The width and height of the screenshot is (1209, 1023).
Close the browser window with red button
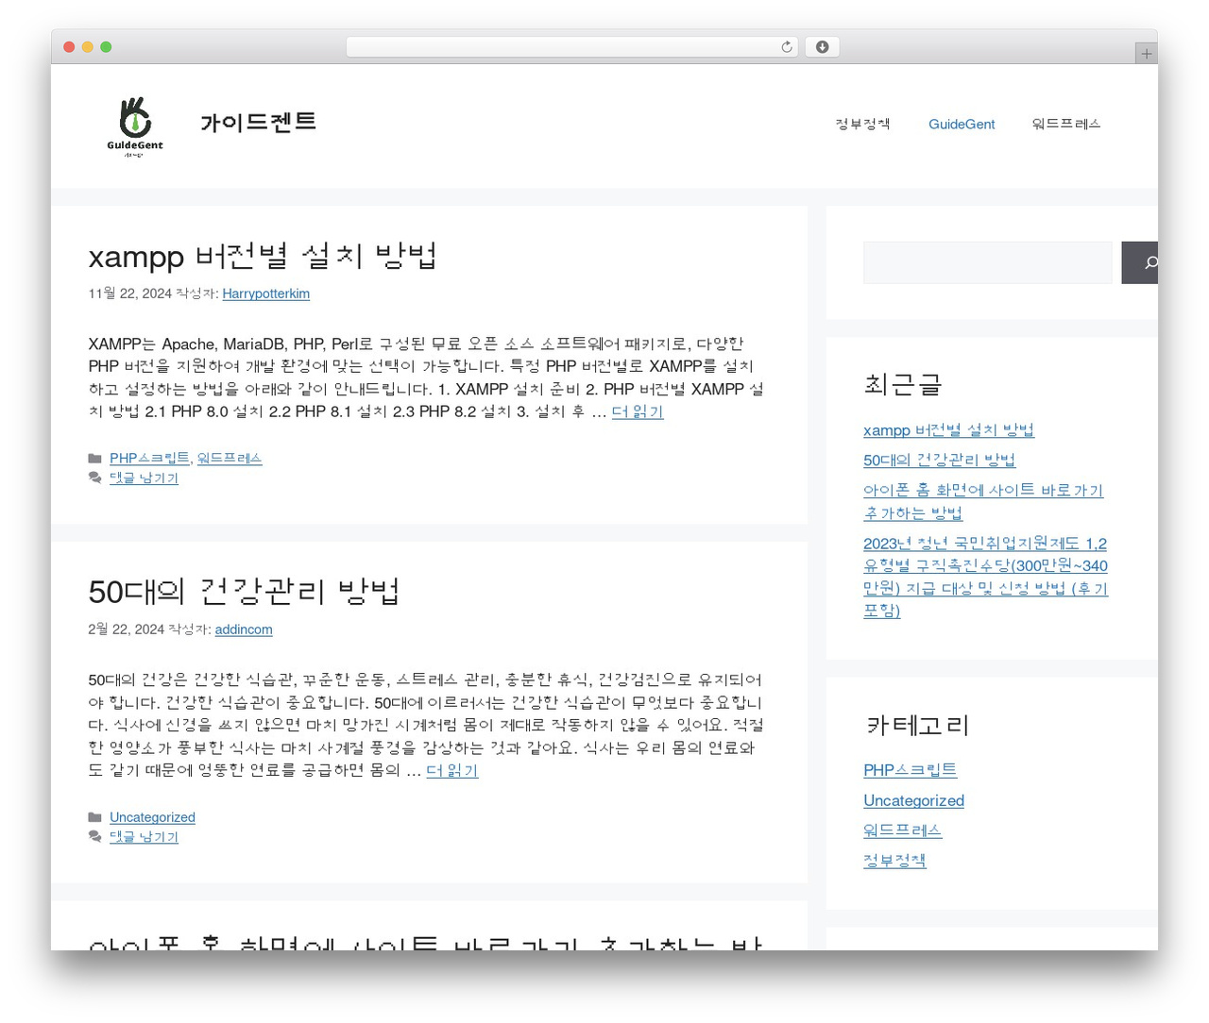pyautogui.click(x=69, y=47)
